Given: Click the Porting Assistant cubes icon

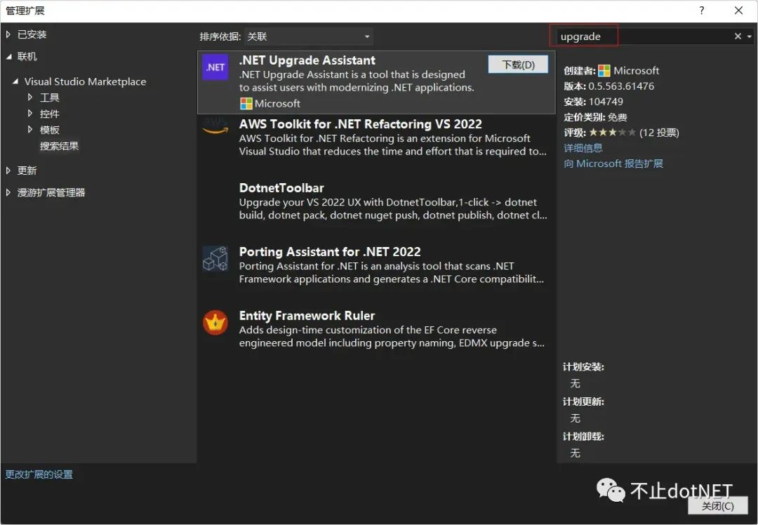Looking at the screenshot, I should [x=215, y=258].
